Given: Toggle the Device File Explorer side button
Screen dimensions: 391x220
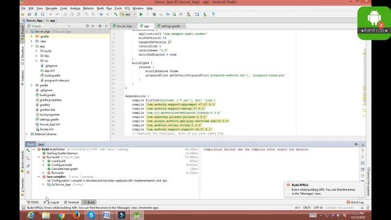Looking at the screenshot, I should 368,182.
